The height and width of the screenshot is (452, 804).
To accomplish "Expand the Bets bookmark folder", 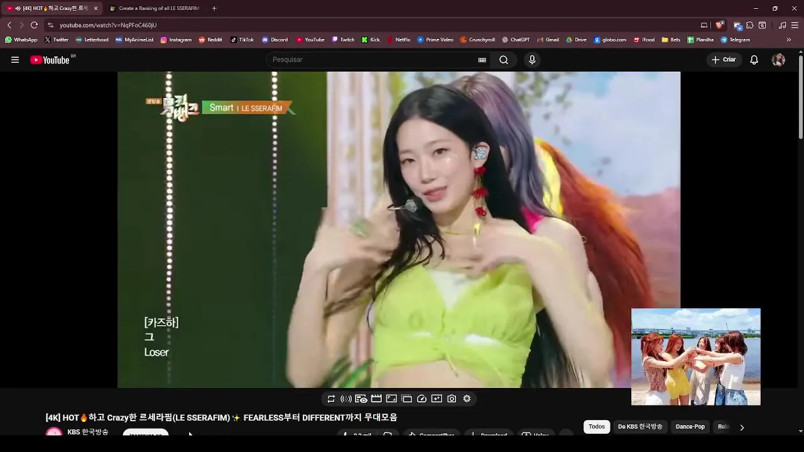I will tap(671, 40).
